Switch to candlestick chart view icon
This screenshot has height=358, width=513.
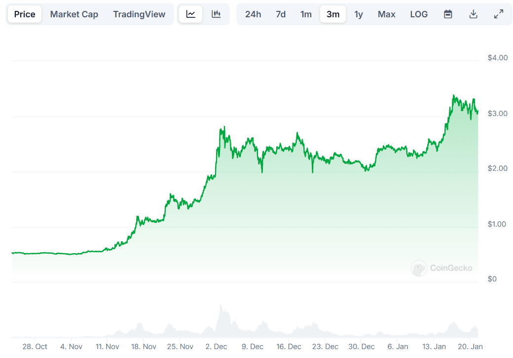(x=216, y=14)
